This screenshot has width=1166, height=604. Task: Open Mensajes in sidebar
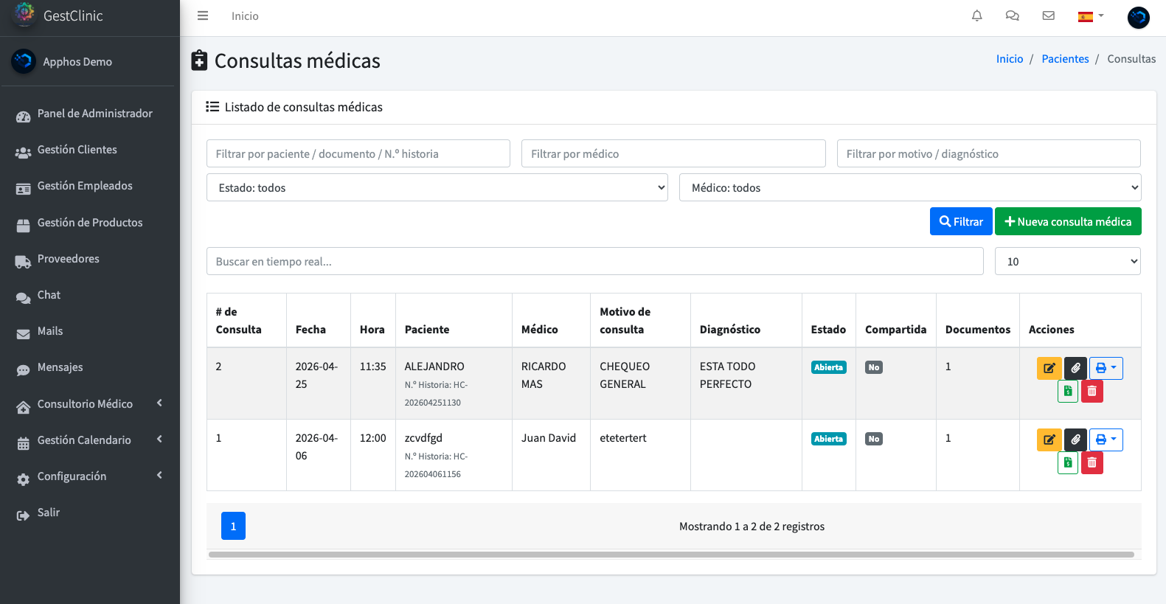coord(89,367)
